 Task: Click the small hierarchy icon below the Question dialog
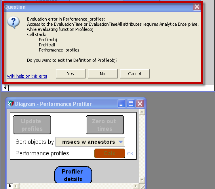pyautogui.click(x=5, y=88)
